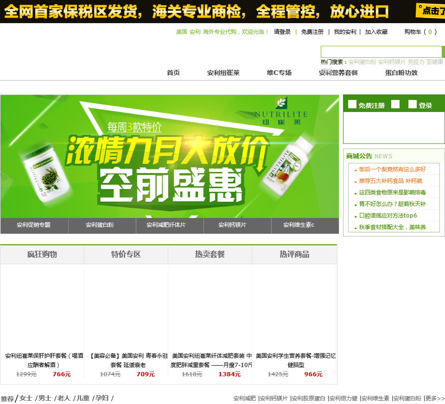
Task: Switch to 疯狂购物 product tab
Action: click(x=42, y=255)
